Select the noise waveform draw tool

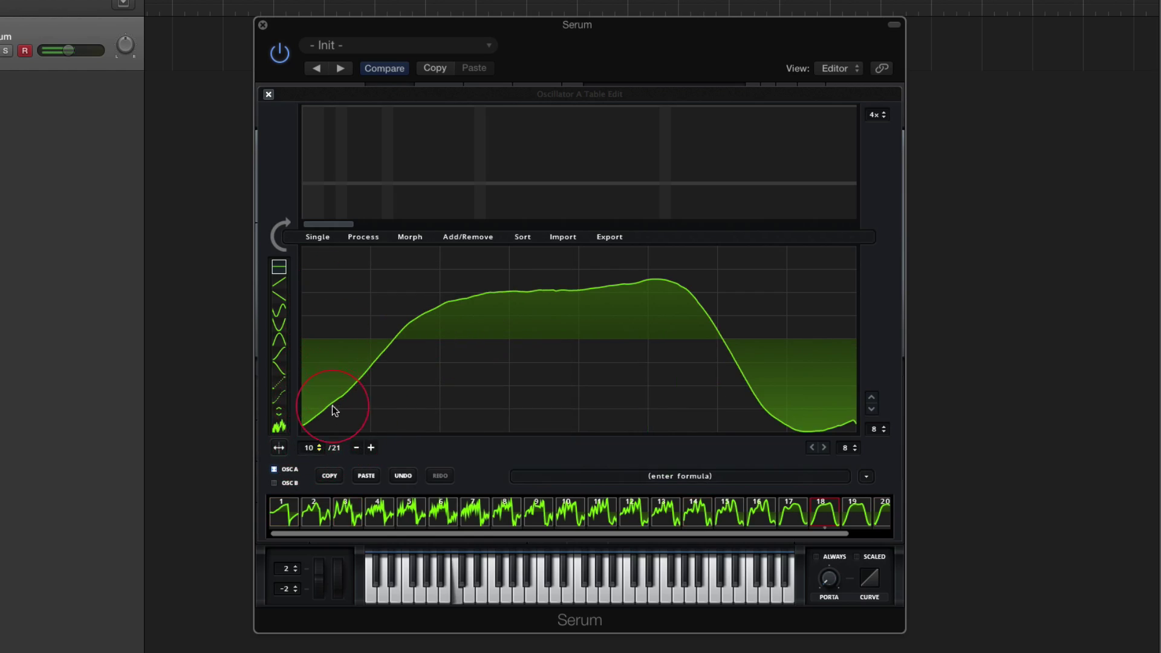[279, 427]
